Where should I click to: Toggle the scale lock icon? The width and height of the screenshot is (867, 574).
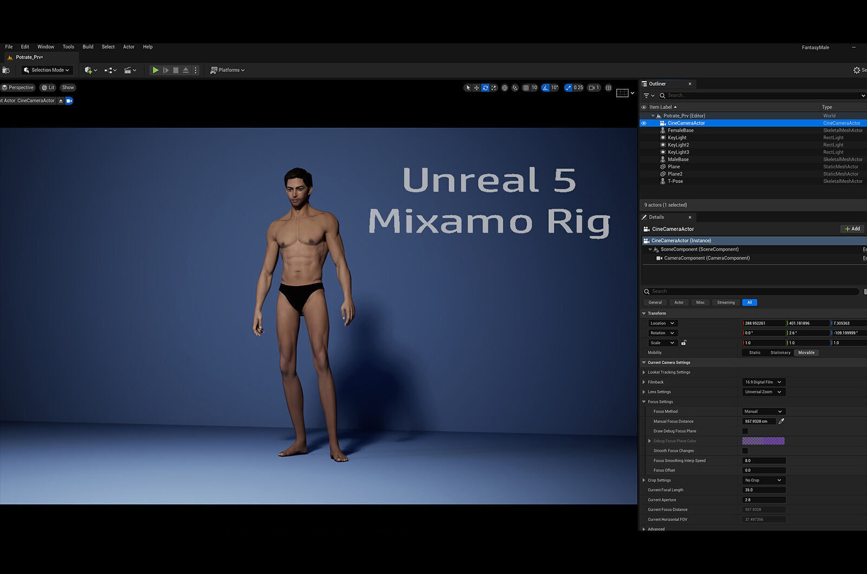(684, 343)
